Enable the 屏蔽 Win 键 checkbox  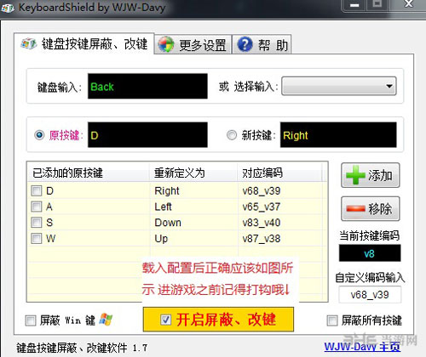pyautogui.click(x=31, y=320)
